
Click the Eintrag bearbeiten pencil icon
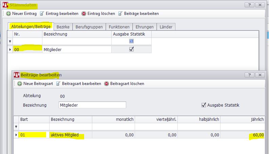[x=42, y=14]
